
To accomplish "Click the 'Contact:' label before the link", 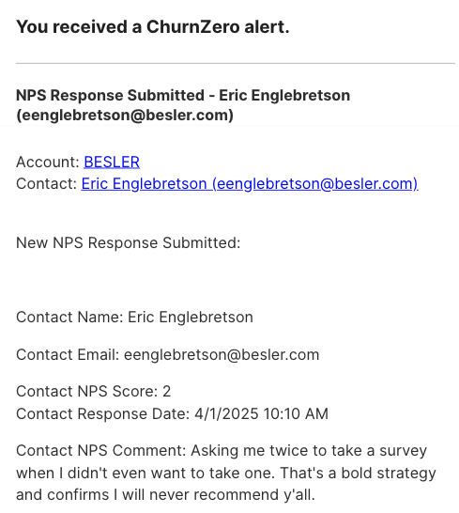I will click(x=46, y=183).
